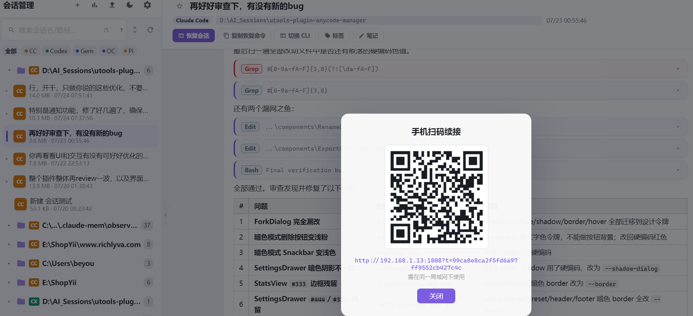Toggle expand-collapse all arrows icon
Screen dimensions: 693x316
click(135, 30)
